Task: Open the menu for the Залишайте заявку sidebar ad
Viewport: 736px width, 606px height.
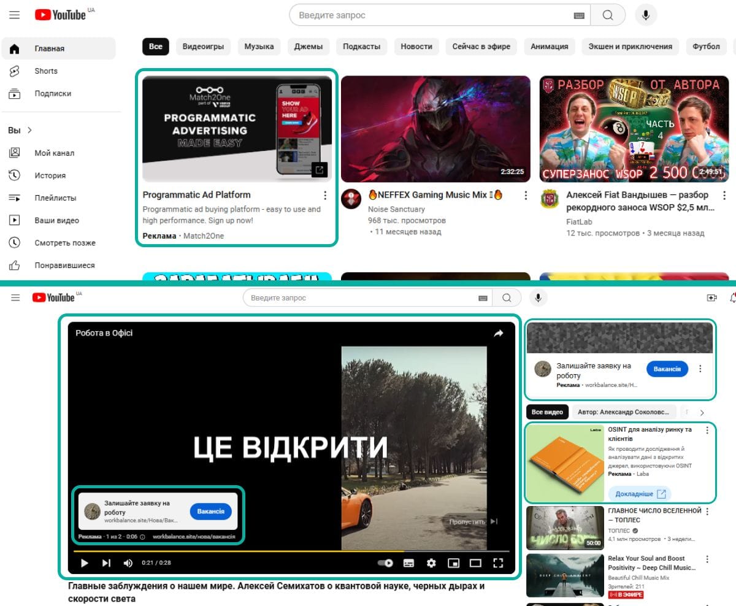Action: [700, 369]
